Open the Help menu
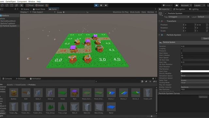 (x=39, y=1)
